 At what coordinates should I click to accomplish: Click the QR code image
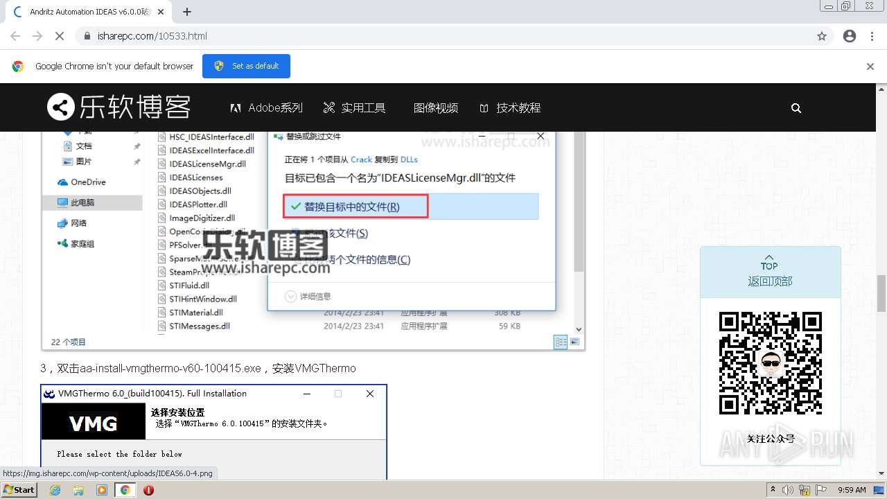pyautogui.click(x=770, y=364)
